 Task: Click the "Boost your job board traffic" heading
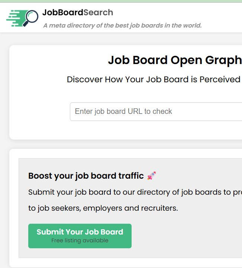[x=86, y=176]
